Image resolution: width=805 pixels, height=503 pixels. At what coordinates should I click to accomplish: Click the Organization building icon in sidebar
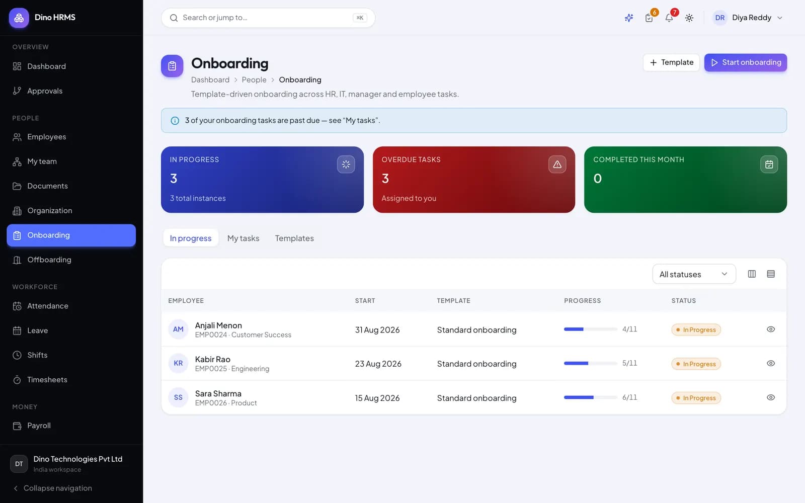[17, 211]
